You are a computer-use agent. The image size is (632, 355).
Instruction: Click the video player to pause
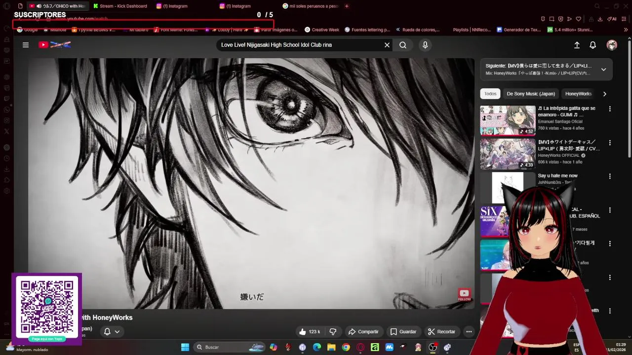[251, 183]
